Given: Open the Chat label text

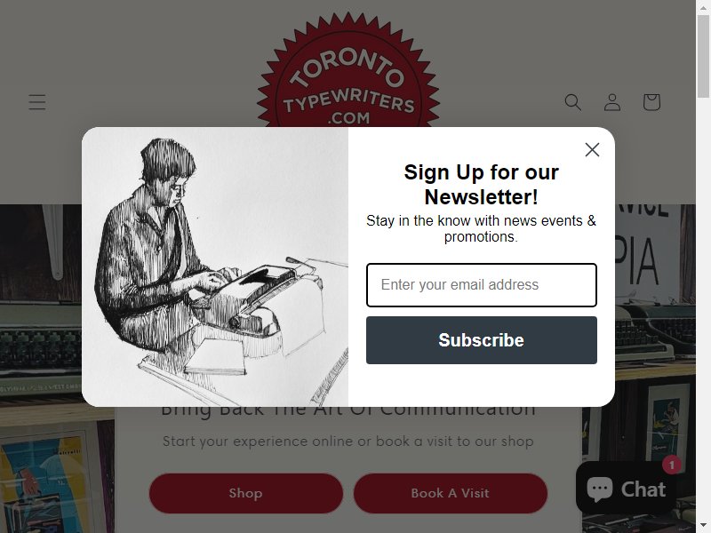Looking at the screenshot, I should coord(643,489).
